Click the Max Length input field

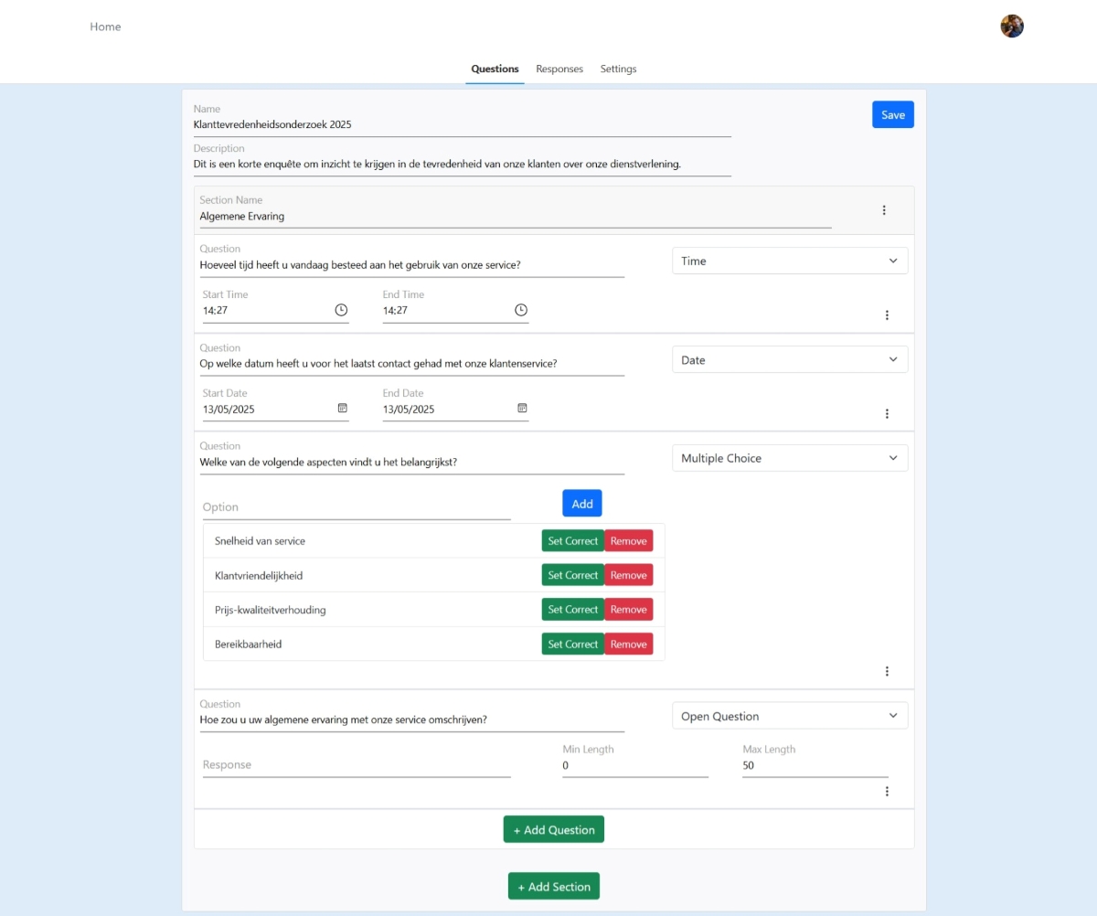[815, 766]
